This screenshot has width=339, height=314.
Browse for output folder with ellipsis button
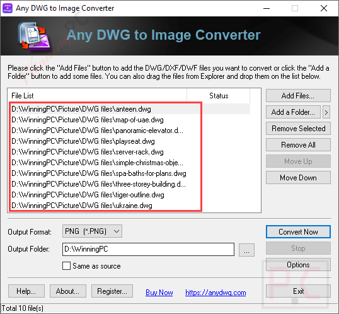point(246,250)
